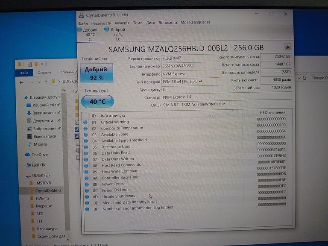Open the Файл menu in CrystalDiskInfo
The image size is (328, 246).
[83, 23]
